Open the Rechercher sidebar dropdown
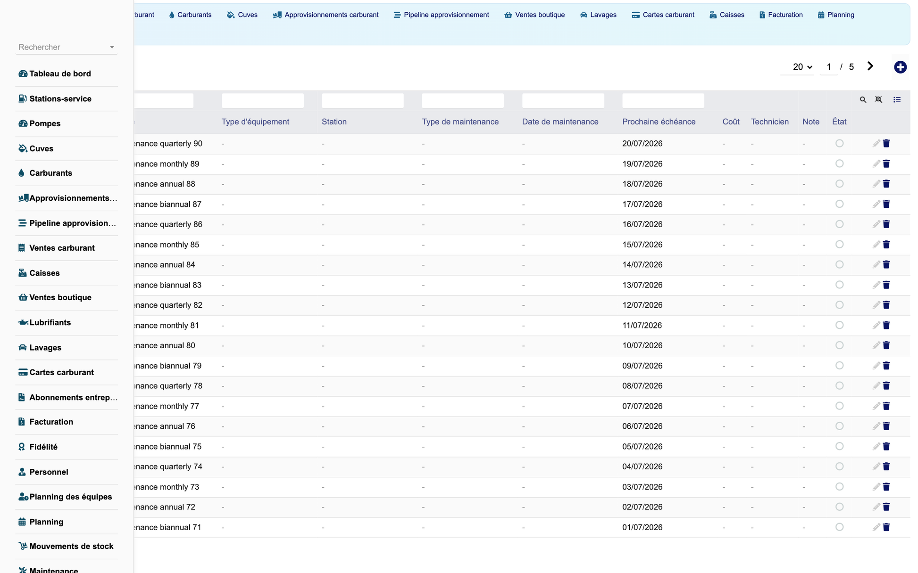This screenshot has height=573, width=918. pyautogui.click(x=67, y=47)
